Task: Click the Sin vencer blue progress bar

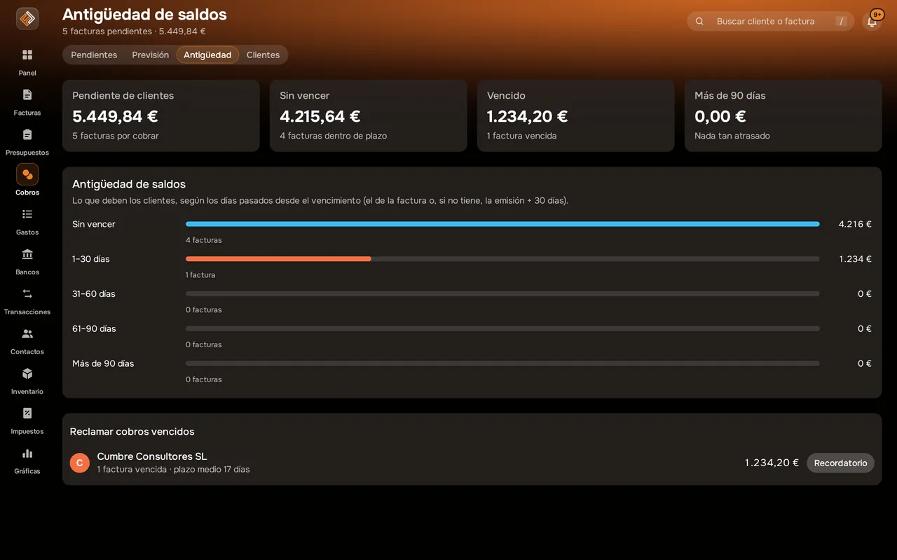Action: (x=502, y=224)
